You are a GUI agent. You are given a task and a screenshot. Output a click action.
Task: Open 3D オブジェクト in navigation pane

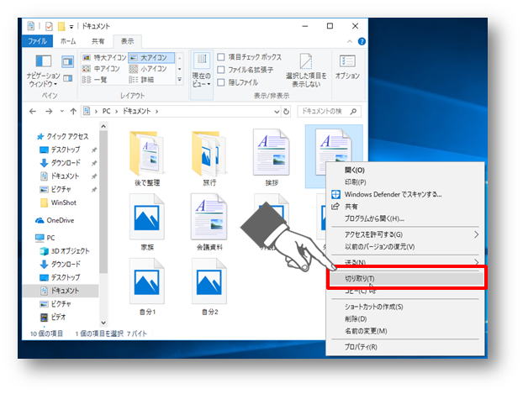[x=65, y=251]
